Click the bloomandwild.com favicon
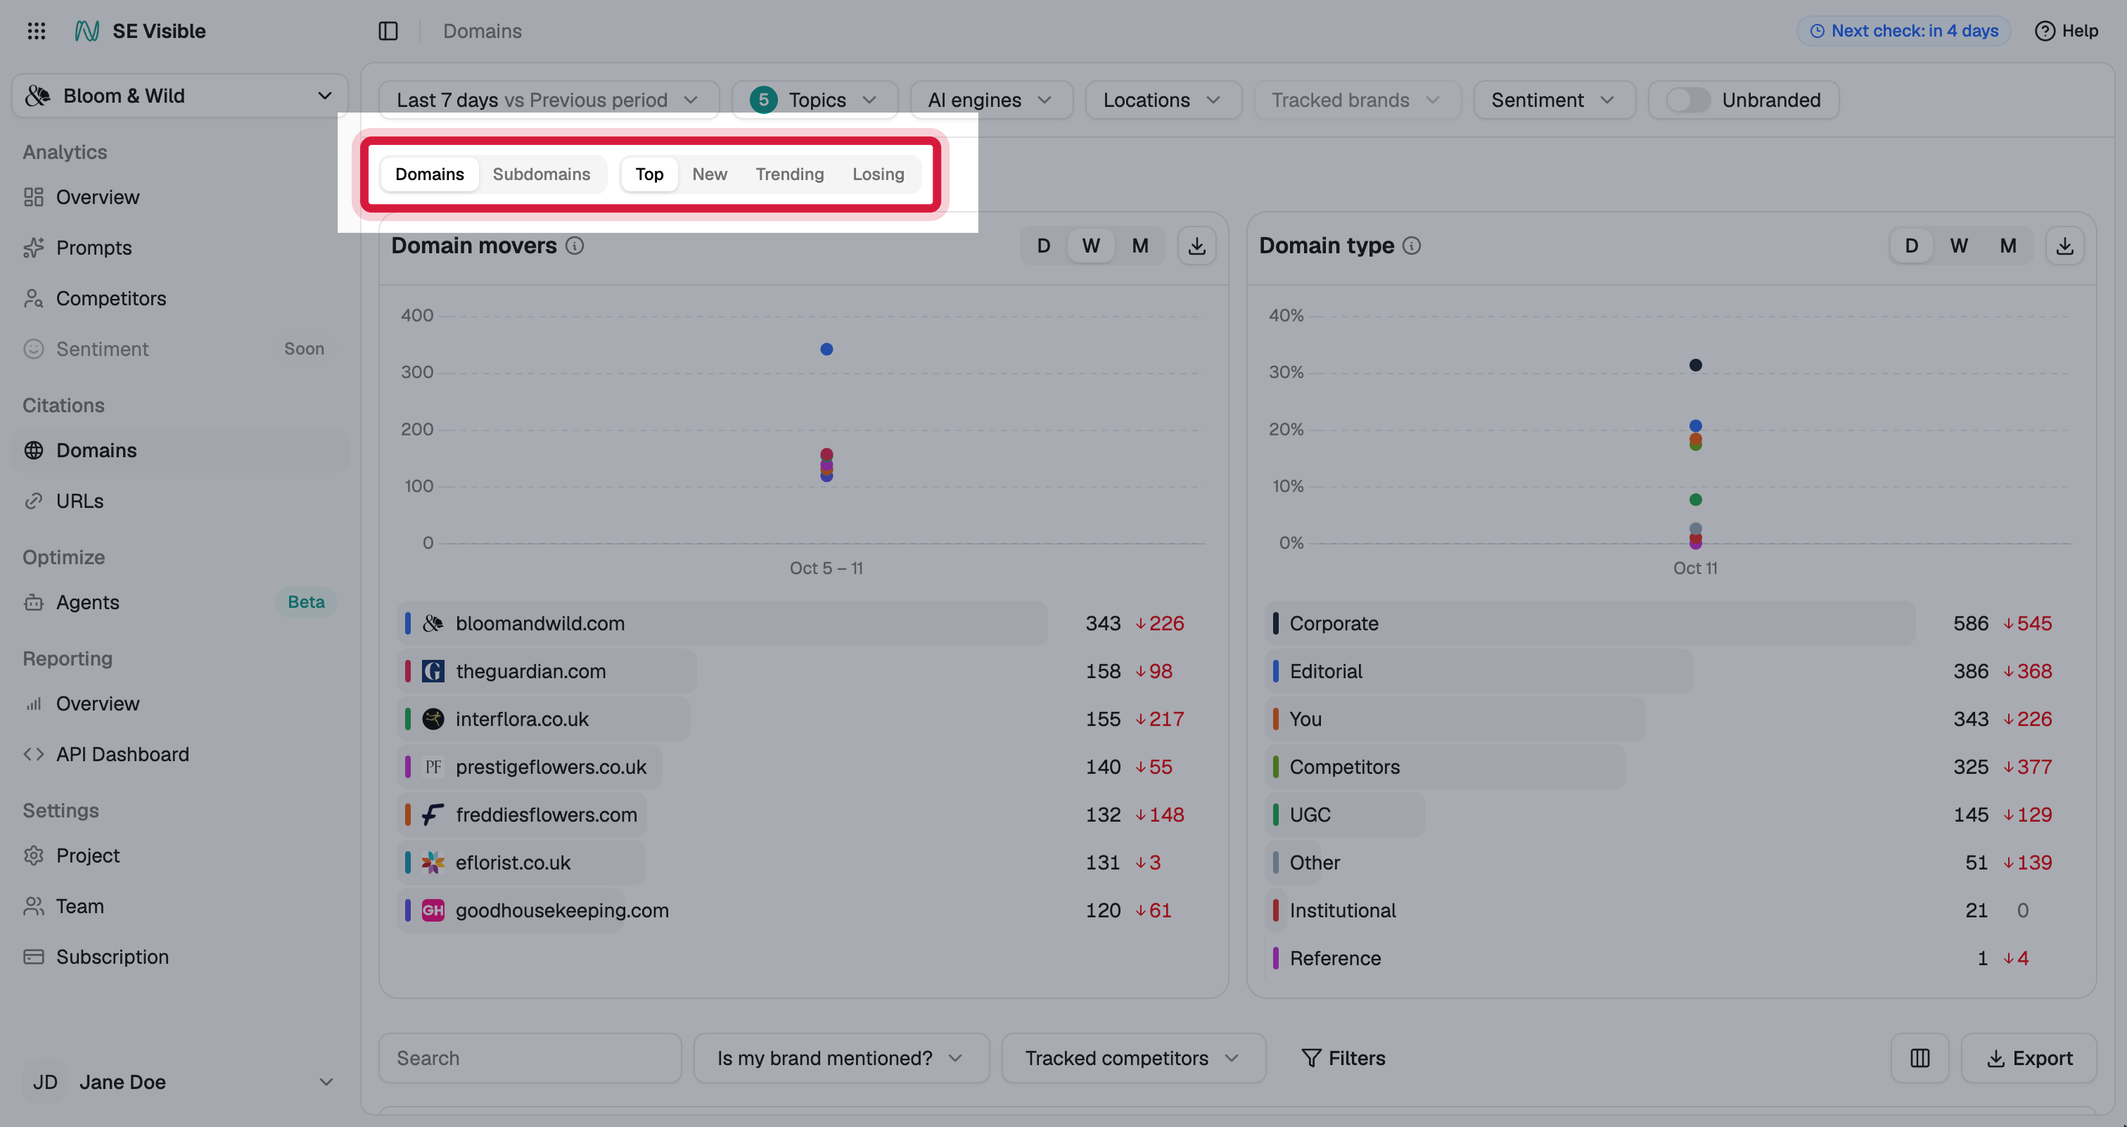 (x=433, y=623)
